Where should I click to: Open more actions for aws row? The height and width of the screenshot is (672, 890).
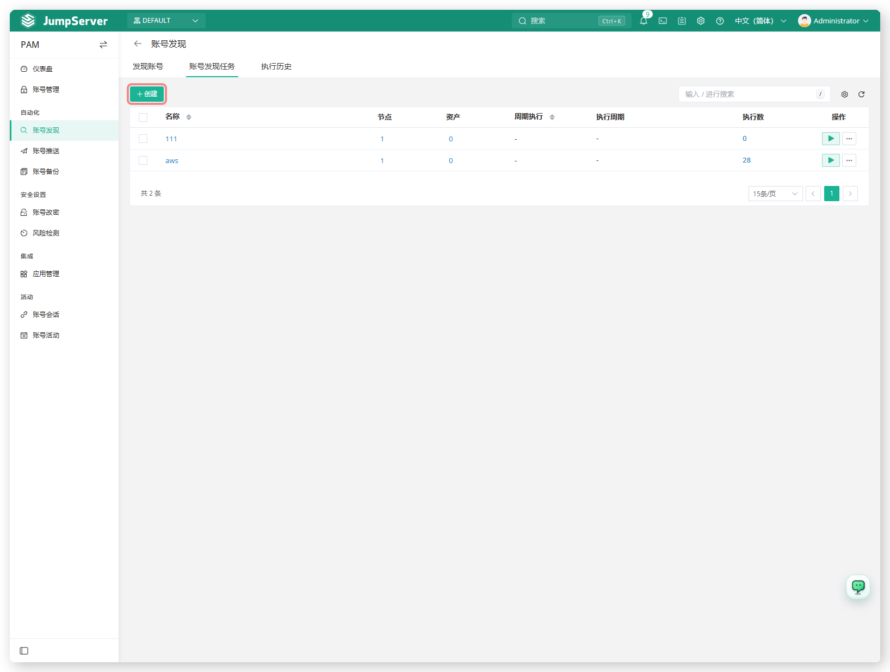849,160
